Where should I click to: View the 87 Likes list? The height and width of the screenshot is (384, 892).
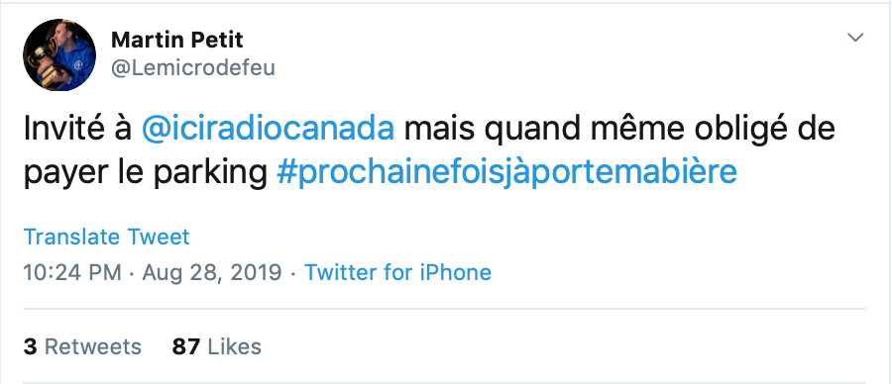point(217,346)
